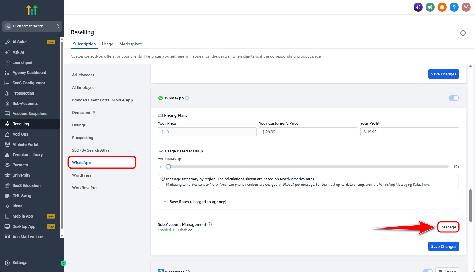Click Manage for Sub Account Management
The width and height of the screenshot is (475, 272).
(448, 227)
